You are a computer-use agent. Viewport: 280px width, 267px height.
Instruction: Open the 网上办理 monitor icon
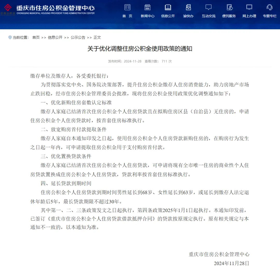(x=249, y=7)
